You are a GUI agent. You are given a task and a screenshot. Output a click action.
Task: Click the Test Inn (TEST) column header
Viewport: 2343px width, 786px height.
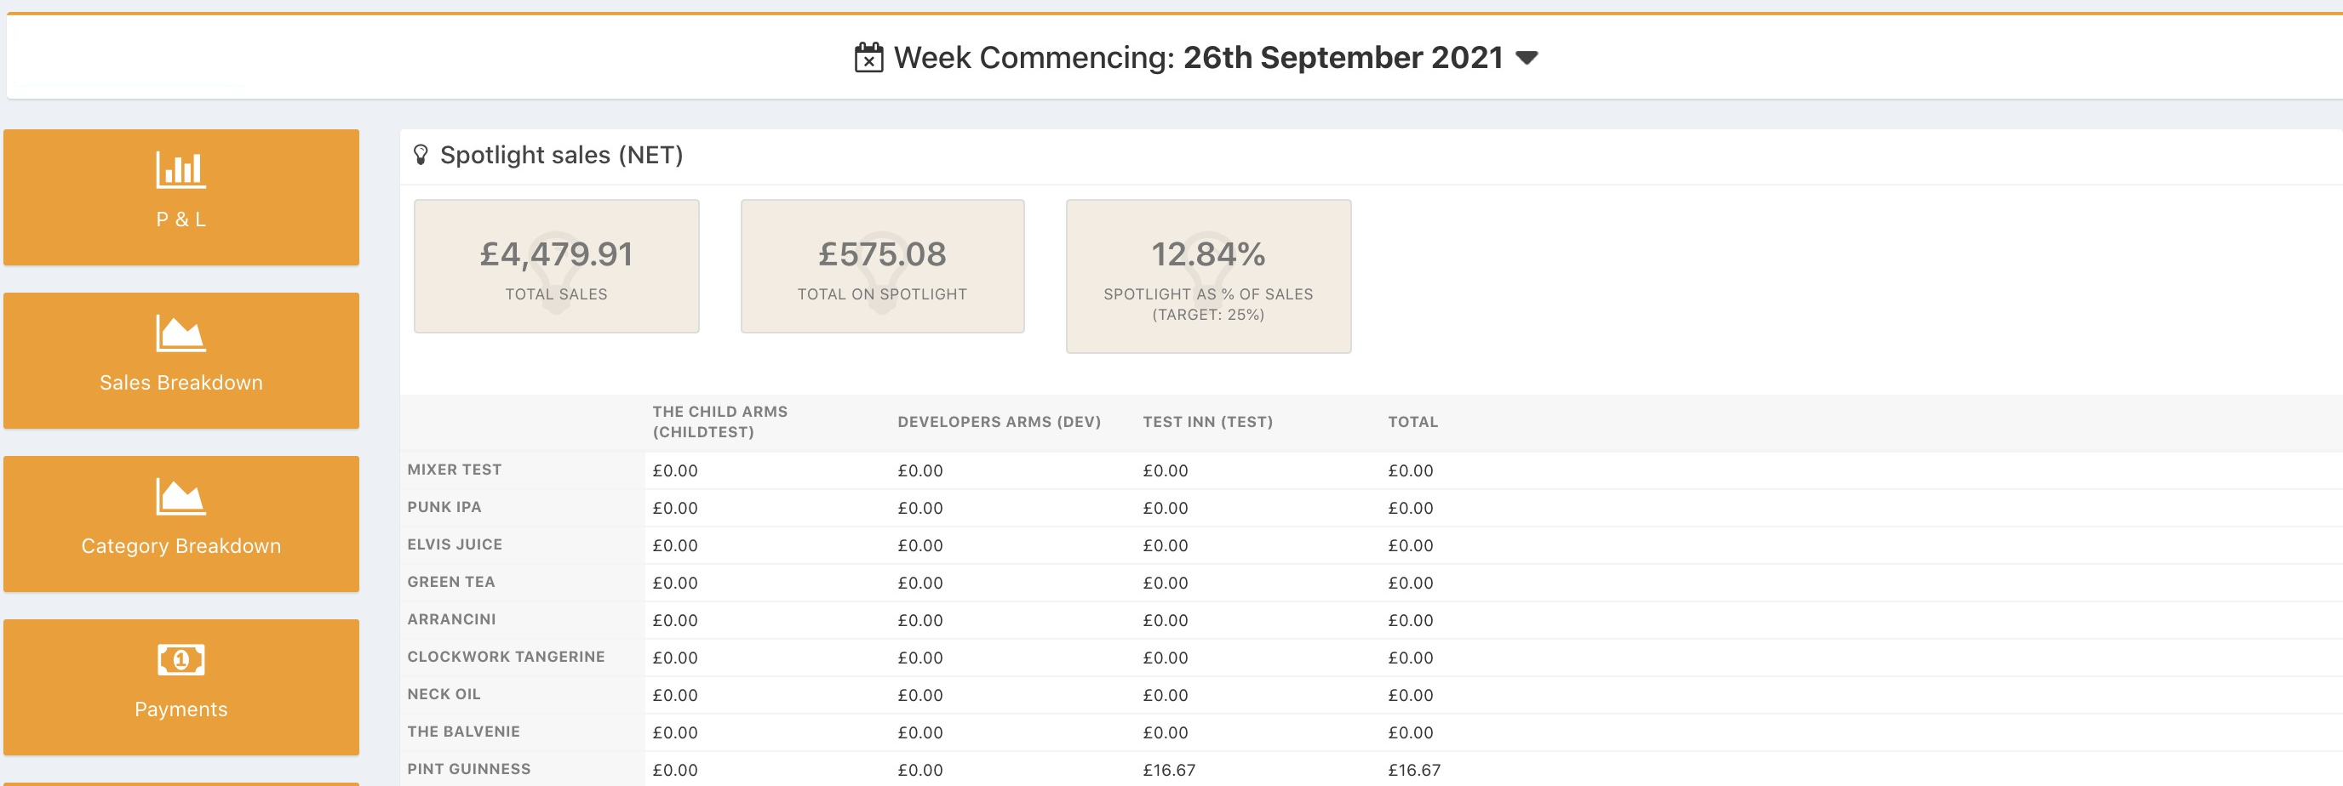pyautogui.click(x=1207, y=422)
